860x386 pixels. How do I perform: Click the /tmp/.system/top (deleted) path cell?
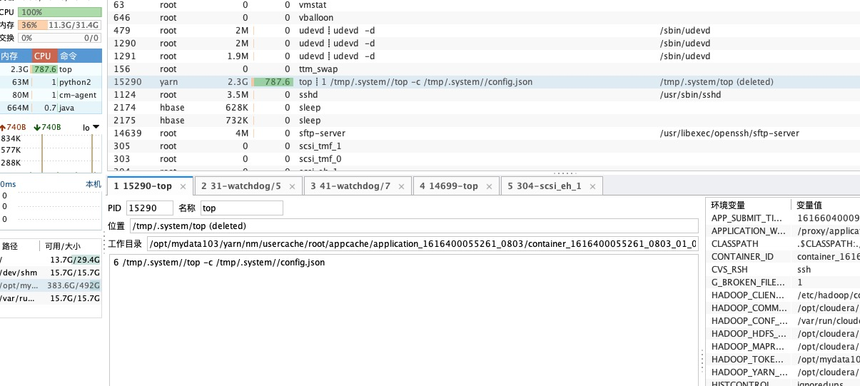(717, 82)
